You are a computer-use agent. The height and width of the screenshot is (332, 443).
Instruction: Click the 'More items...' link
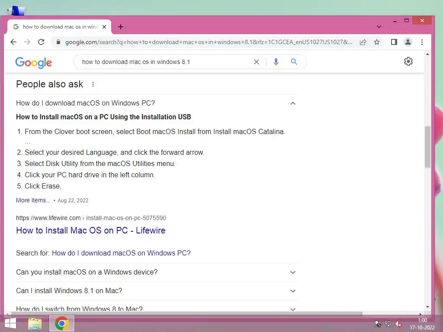(x=33, y=200)
